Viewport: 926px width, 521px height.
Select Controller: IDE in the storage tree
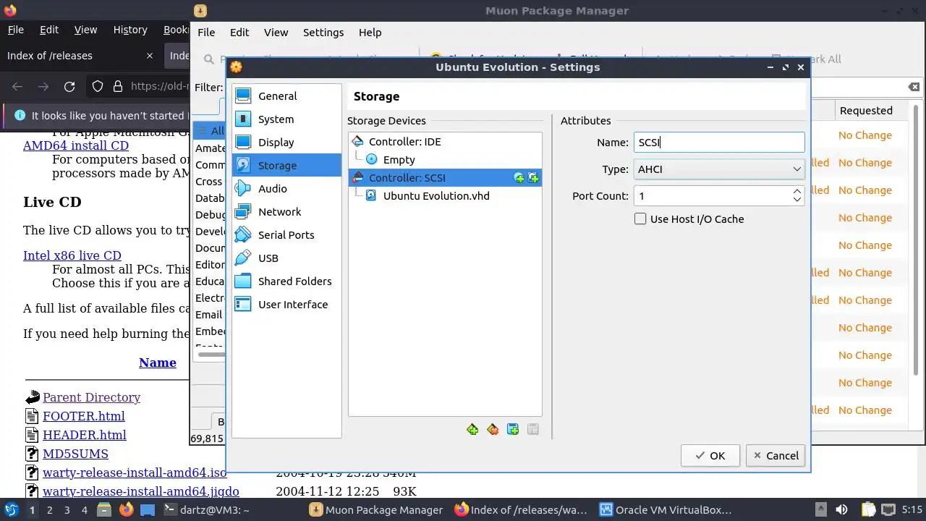(445, 142)
